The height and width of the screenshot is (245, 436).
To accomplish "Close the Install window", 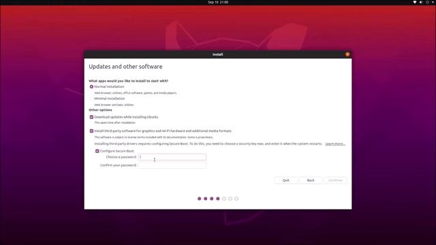I will [347, 54].
